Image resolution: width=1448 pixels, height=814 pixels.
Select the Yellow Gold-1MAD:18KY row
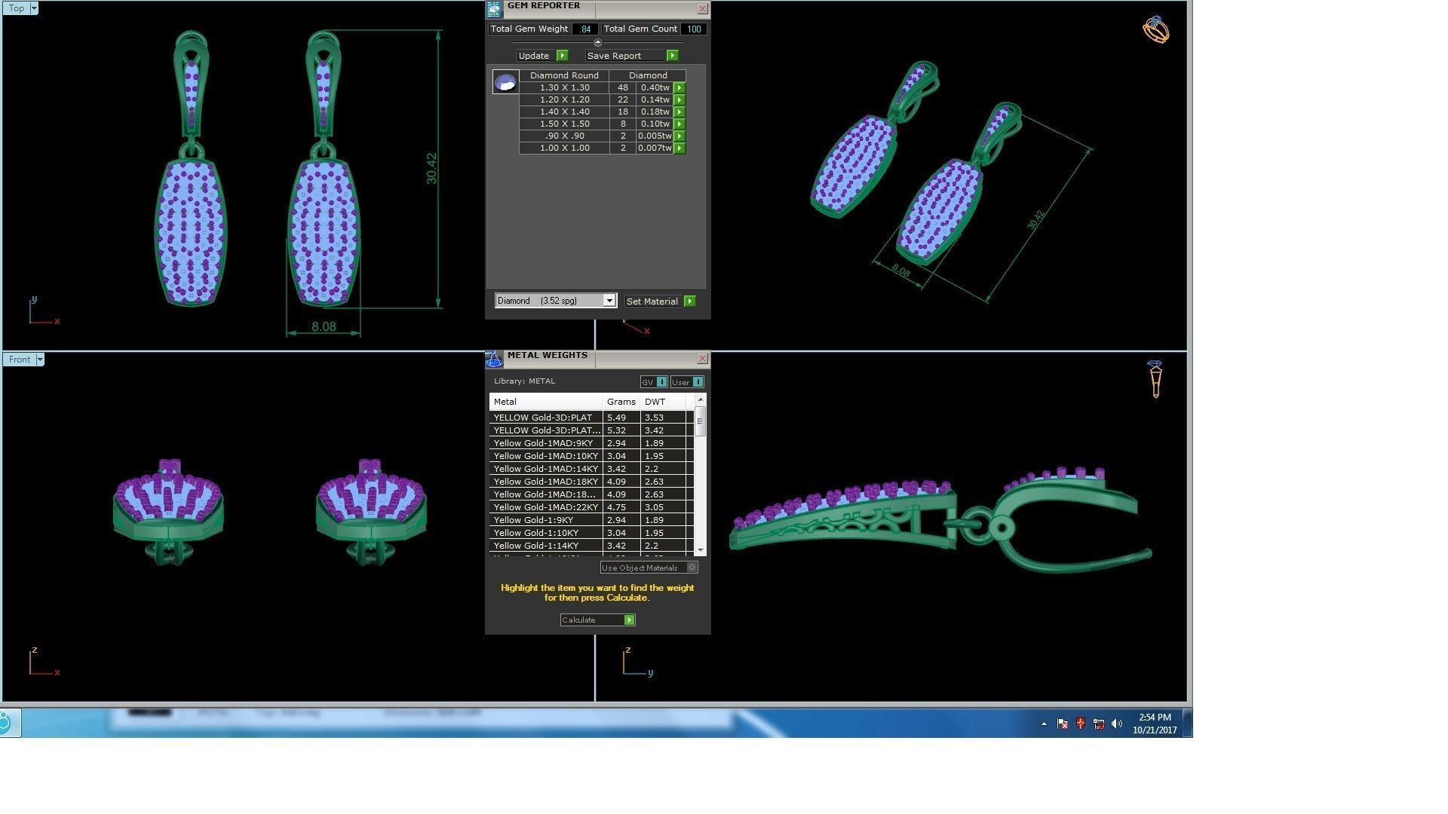coord(592,482)
